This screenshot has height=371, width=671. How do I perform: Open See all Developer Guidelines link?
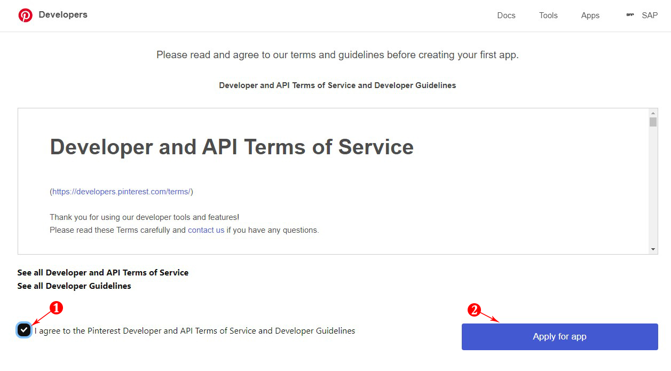pos(74,286)
